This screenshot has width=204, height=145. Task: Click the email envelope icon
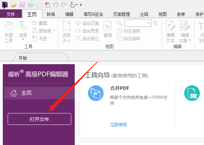point(39,5)
